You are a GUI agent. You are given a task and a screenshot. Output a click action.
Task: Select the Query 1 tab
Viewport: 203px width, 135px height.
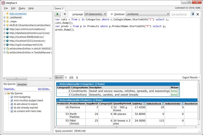click(x=59, y=8)
